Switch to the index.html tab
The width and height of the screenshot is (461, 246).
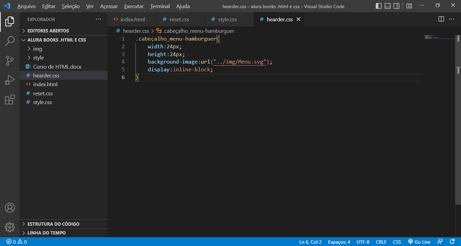[x=132, y=19]
